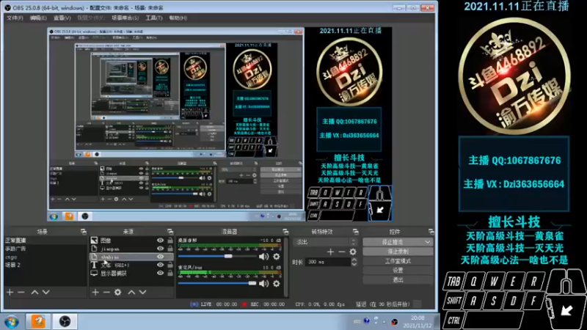The height and width of the screenshot is (330, 587).
Task: Open the 淡出 transition type dropdown
Action: coord(325,242)
